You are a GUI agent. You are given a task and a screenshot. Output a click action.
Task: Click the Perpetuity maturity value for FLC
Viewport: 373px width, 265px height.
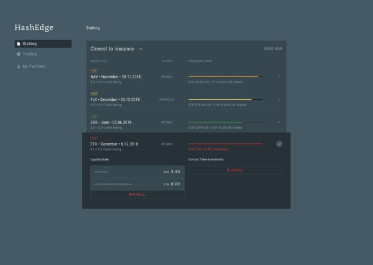pos(166,100)
